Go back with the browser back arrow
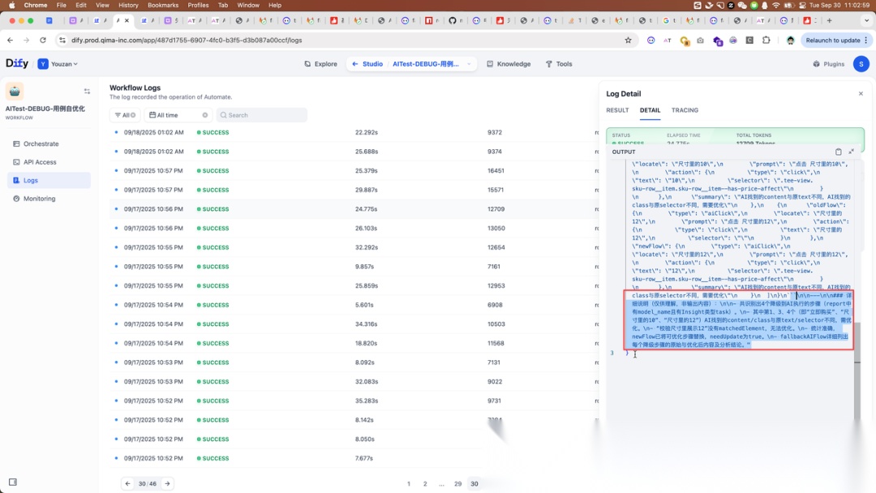The width and height of the screenshot is (876, 493). pos(10,41)
